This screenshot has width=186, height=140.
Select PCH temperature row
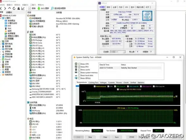(x=45, y=70)
